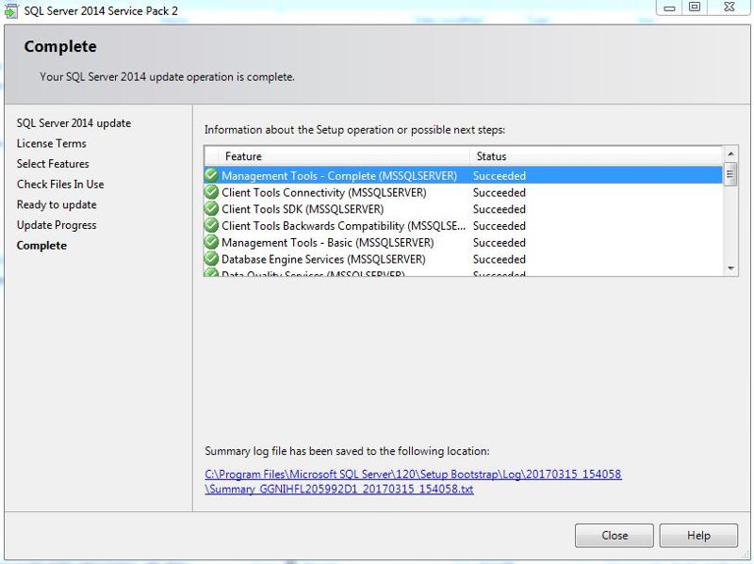Screen dimensions: 754x564
Task: Click the green check icon beside Database Engine Services
Action: click(211, 259)
